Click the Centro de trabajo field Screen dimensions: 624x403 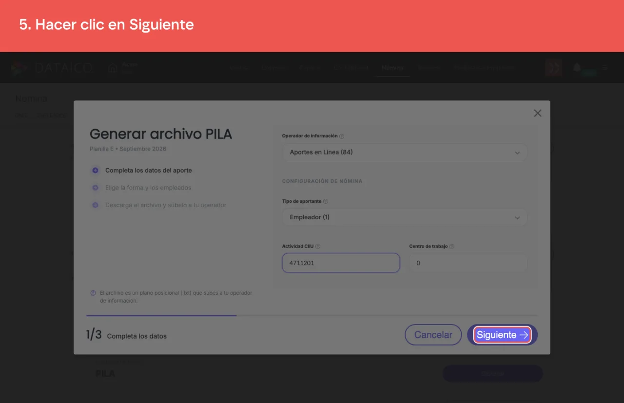tap(468, 263)
